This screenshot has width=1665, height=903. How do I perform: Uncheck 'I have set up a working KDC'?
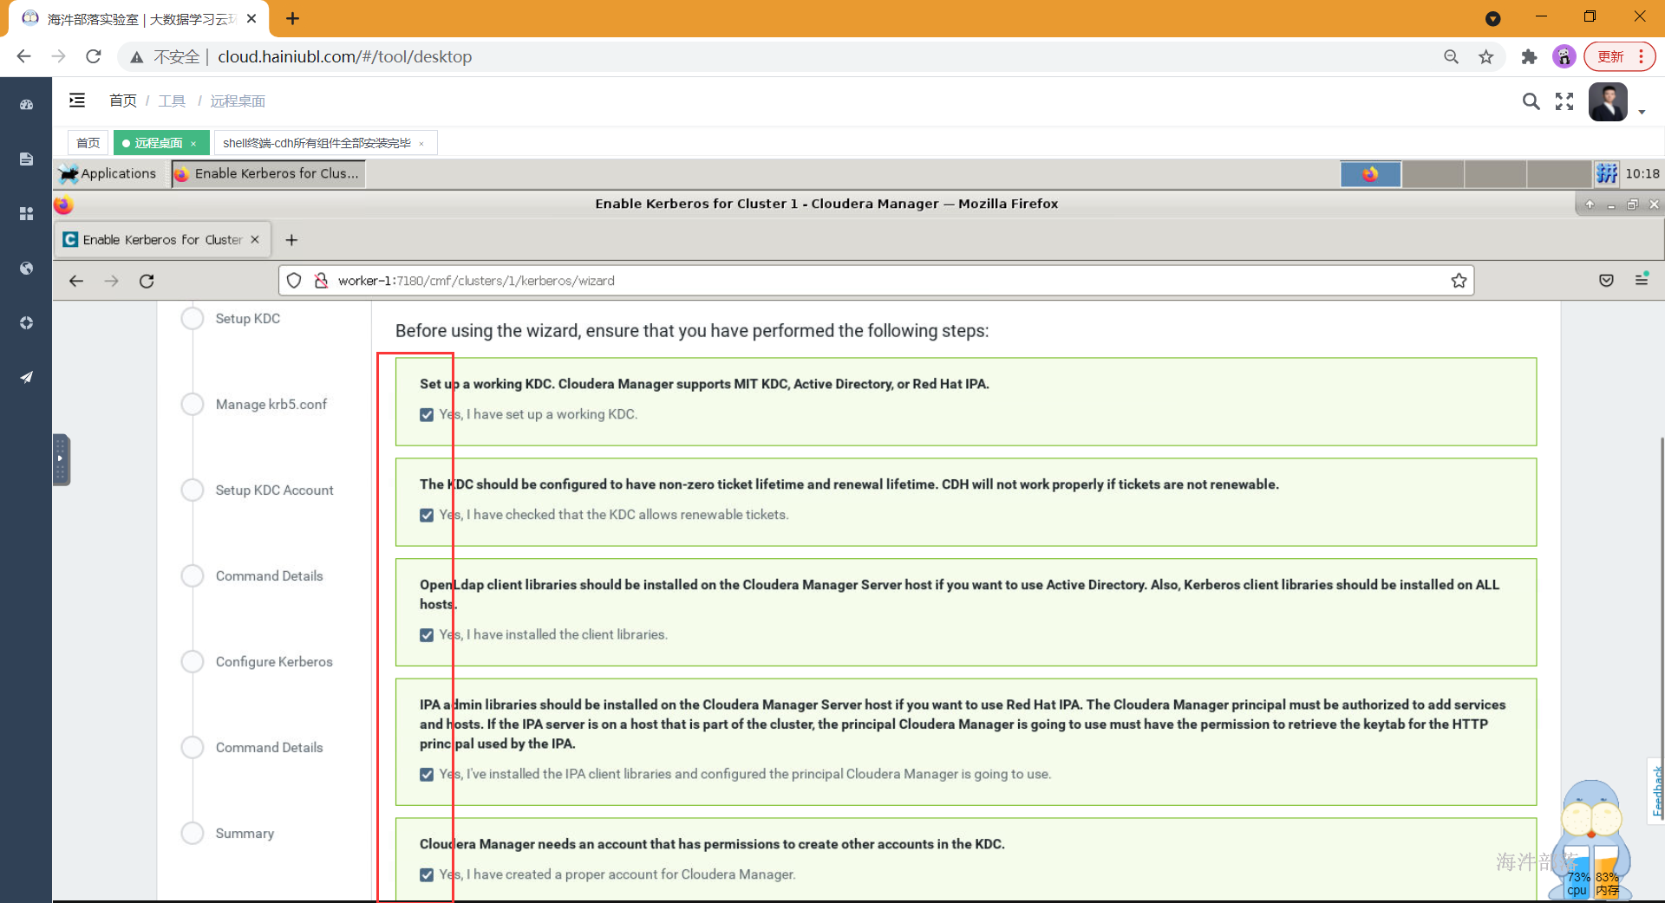coord(427,415)
